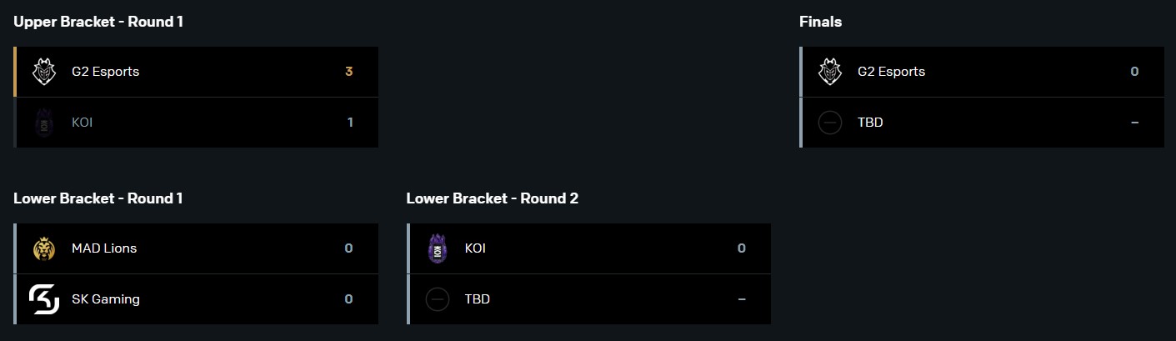
Task: Click the Upper Bracket - Round 1 heading
Action: [98, 22]
